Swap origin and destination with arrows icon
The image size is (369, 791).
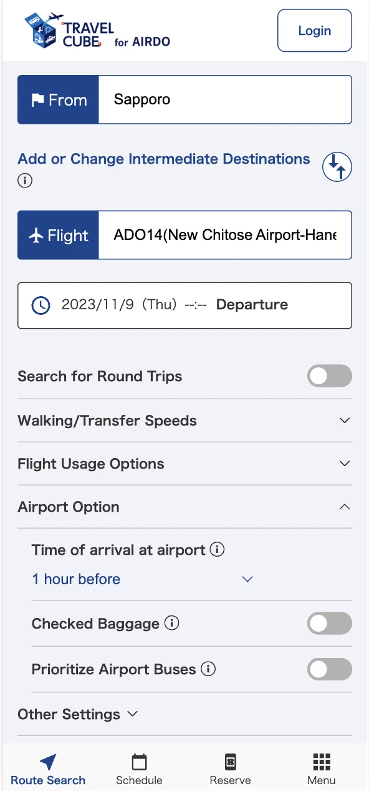click(337, 167)
